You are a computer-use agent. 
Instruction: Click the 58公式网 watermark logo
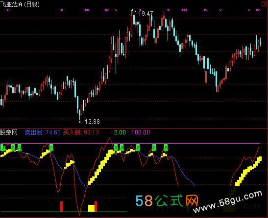tap(167, 201)
